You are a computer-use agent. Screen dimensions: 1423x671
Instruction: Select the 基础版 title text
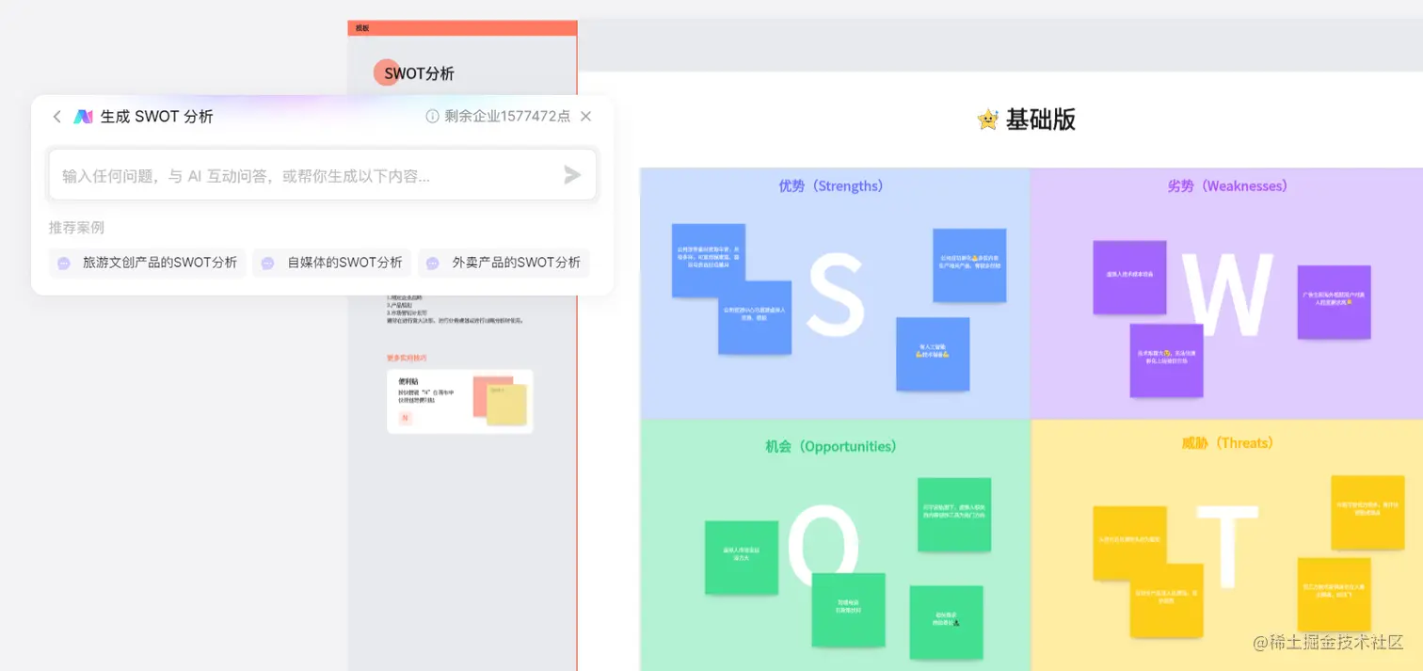coord(1040,120)
